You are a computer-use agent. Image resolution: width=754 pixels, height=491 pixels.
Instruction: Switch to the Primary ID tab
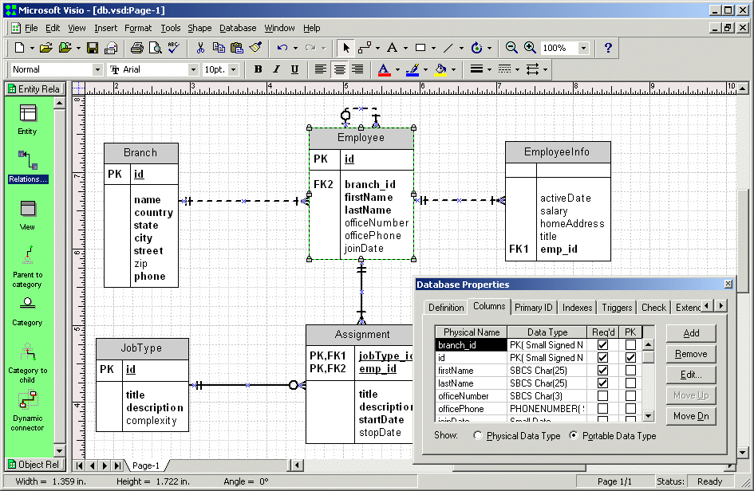coord(533,307)
